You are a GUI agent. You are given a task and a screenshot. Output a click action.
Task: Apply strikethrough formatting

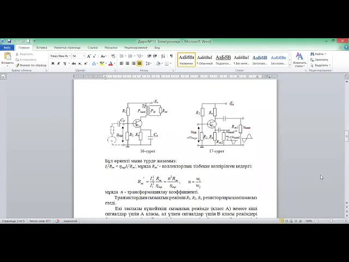tap(74, 63)
